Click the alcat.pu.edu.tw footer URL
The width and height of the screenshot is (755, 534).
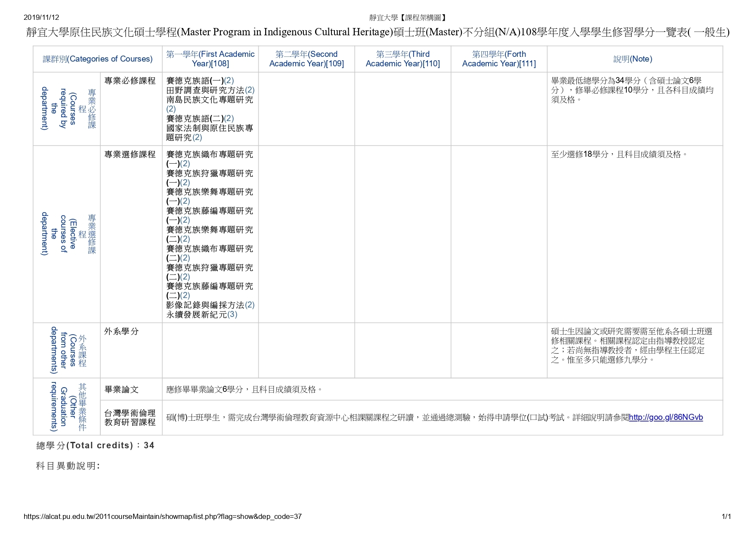point(163,516)
